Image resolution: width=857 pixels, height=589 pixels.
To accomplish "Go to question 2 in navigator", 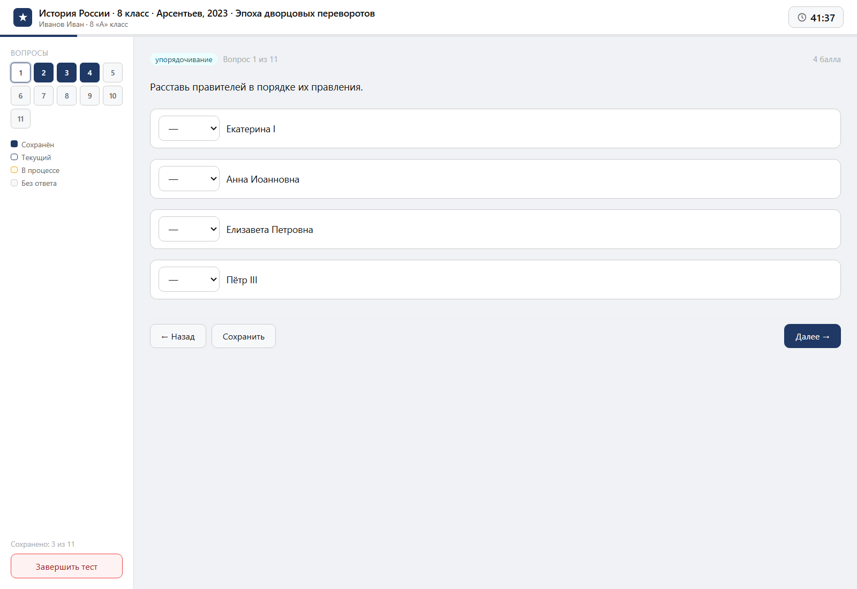I will click(43, 73).
